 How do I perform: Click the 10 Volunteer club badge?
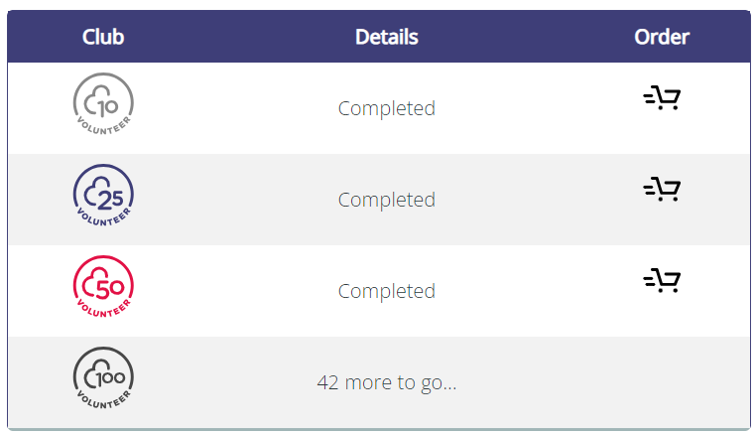click(x=103, y=107)
